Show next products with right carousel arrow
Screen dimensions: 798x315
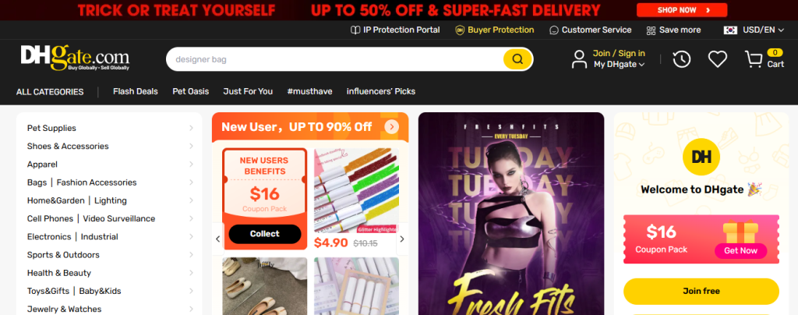(x=402, y=239)
